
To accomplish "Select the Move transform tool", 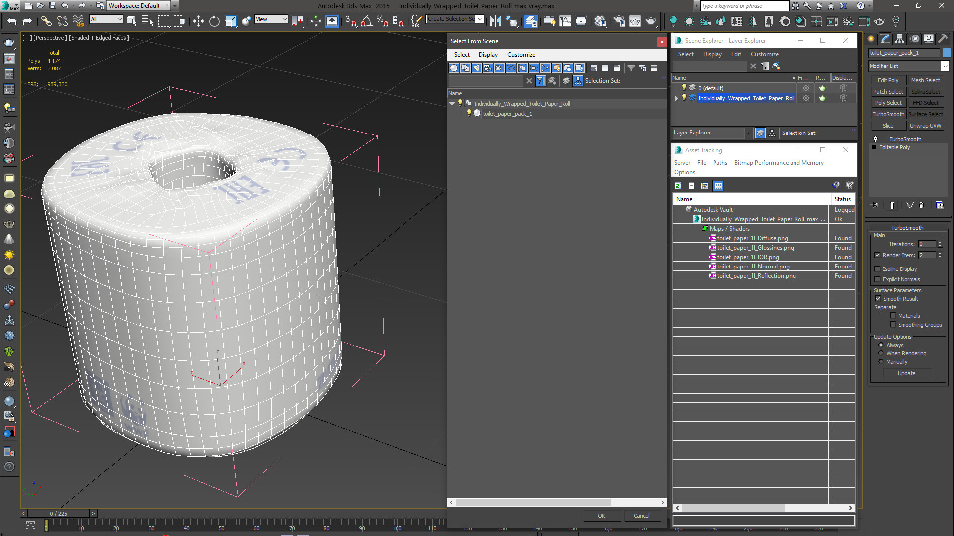I will pos(198,21).
